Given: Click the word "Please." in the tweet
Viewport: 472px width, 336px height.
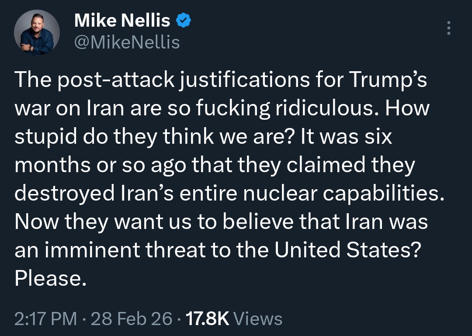Looking at the screenshot, I should [x=48, y=278].
